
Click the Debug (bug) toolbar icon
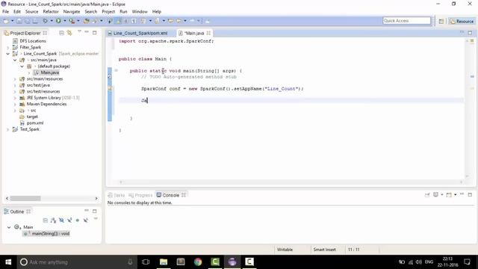(45, 21)
